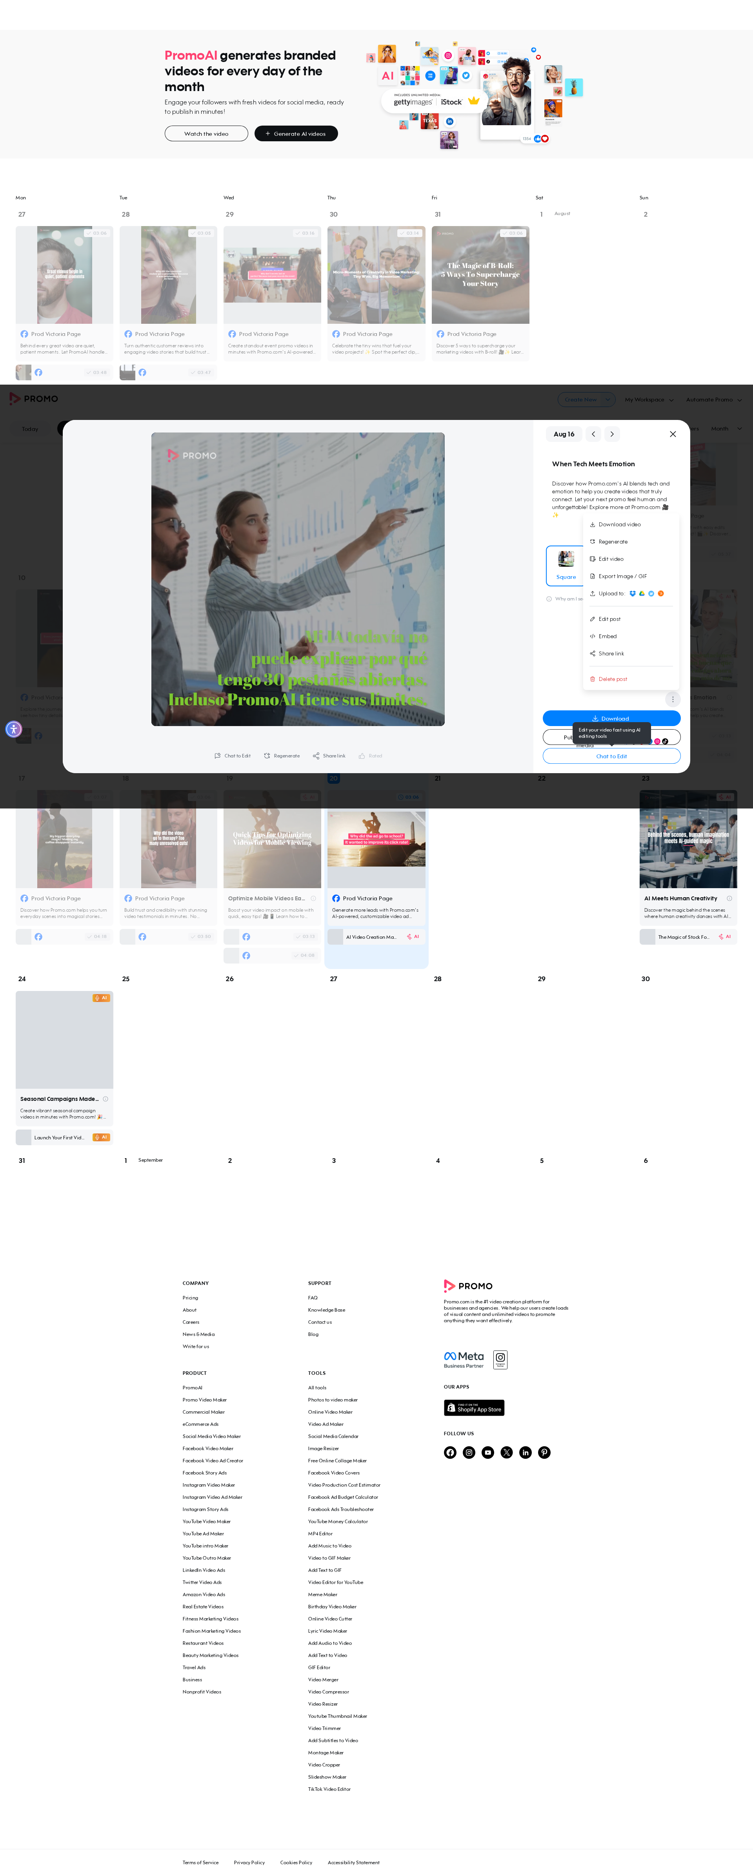753x1876 pixels.
Task: Open the Knowledge Base link
Action: [326, 1310]
